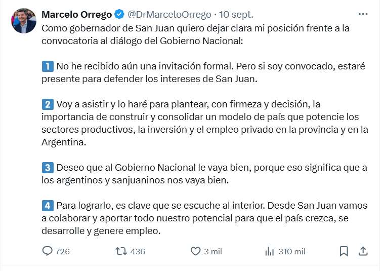Click the reply speech bubble icon
Image resolution: width=384 pixels, height=271 pixels.
click(x=47, y=251)
